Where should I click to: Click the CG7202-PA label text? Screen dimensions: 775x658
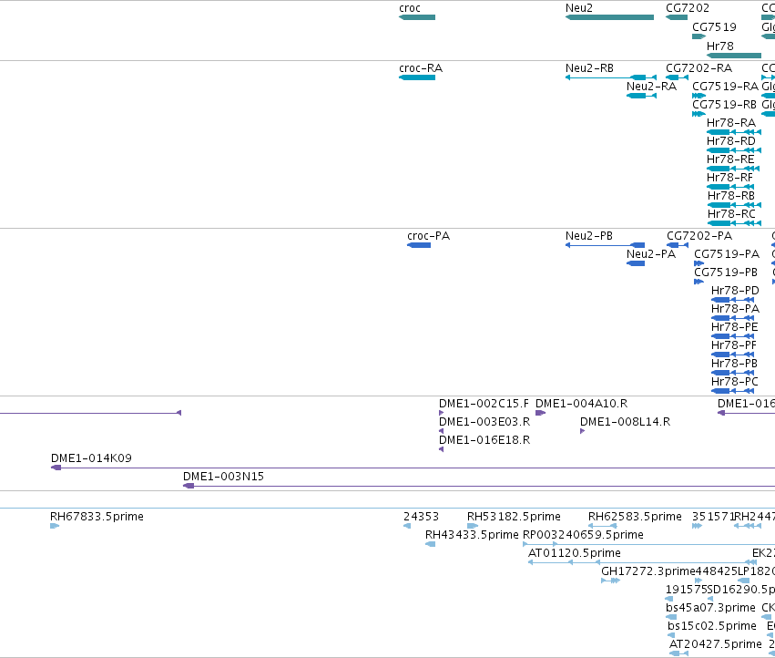pos(699,236)
